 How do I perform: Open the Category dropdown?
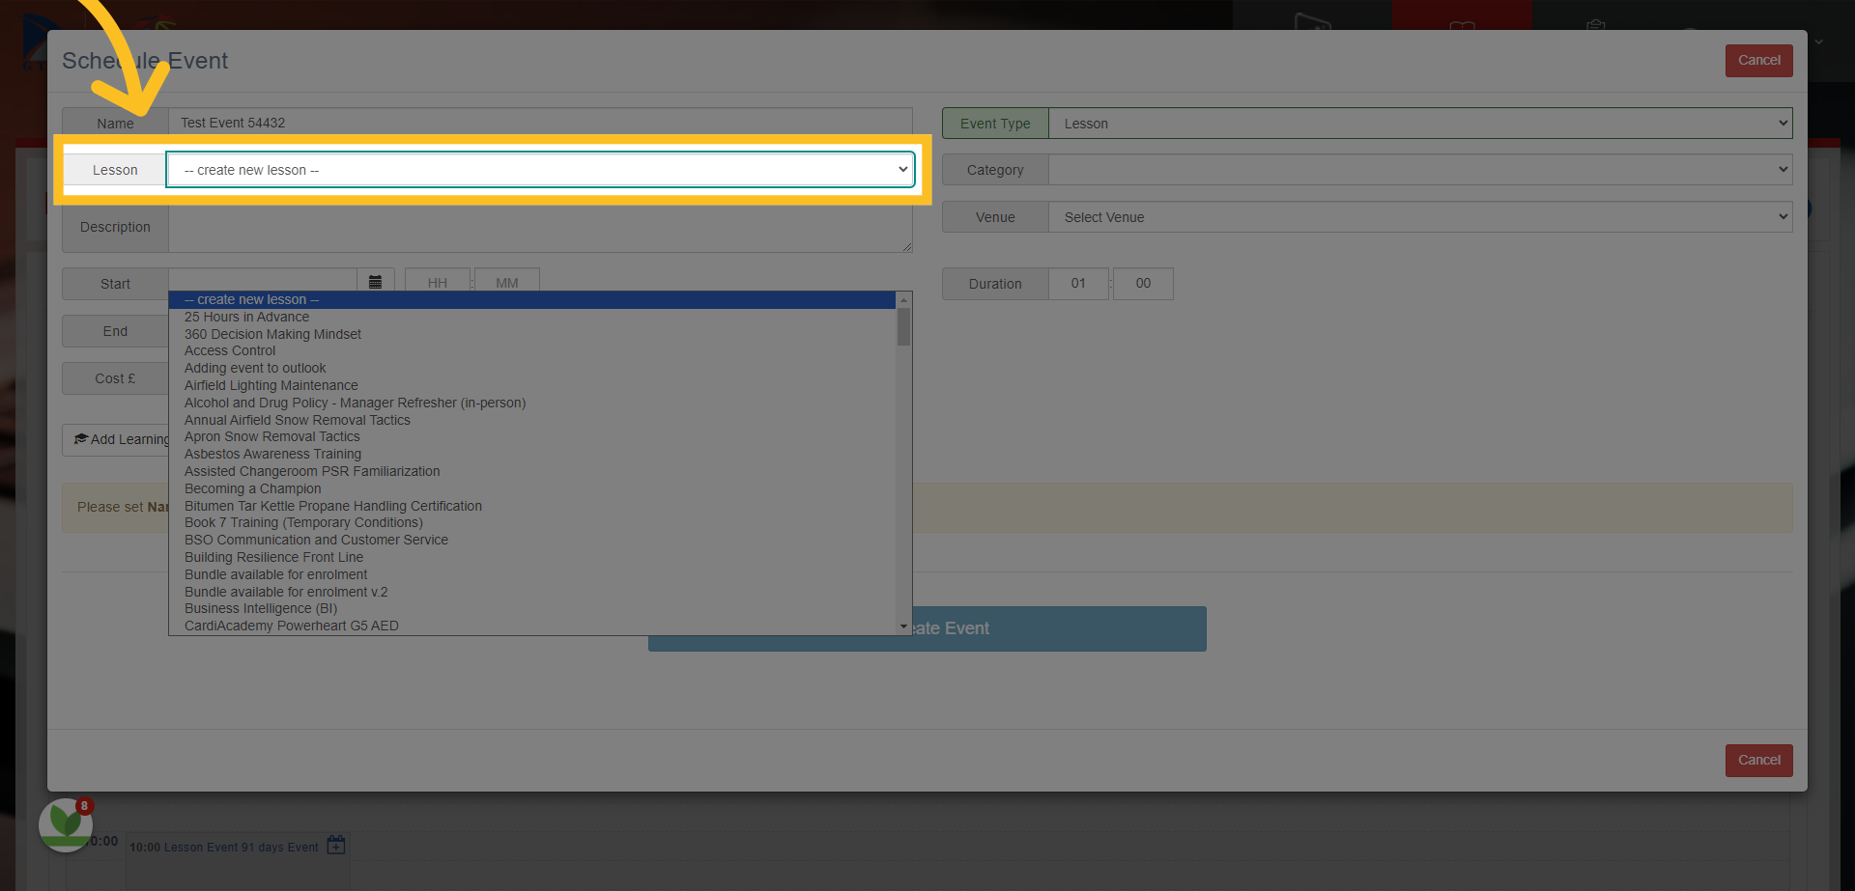click(1420, 170)
